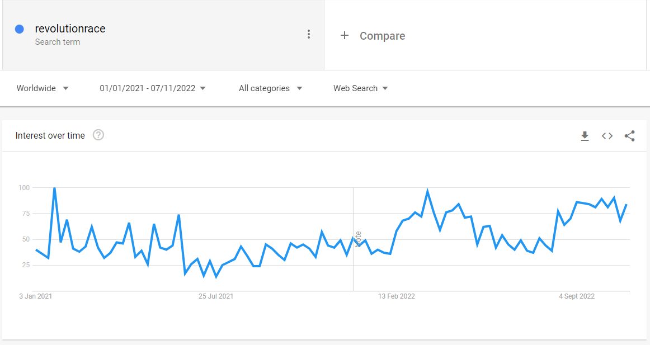Image resolution: width=650 pixels, height=345 pixels.
Task: Select the Interest over time heading
Action: click(50, 135)
